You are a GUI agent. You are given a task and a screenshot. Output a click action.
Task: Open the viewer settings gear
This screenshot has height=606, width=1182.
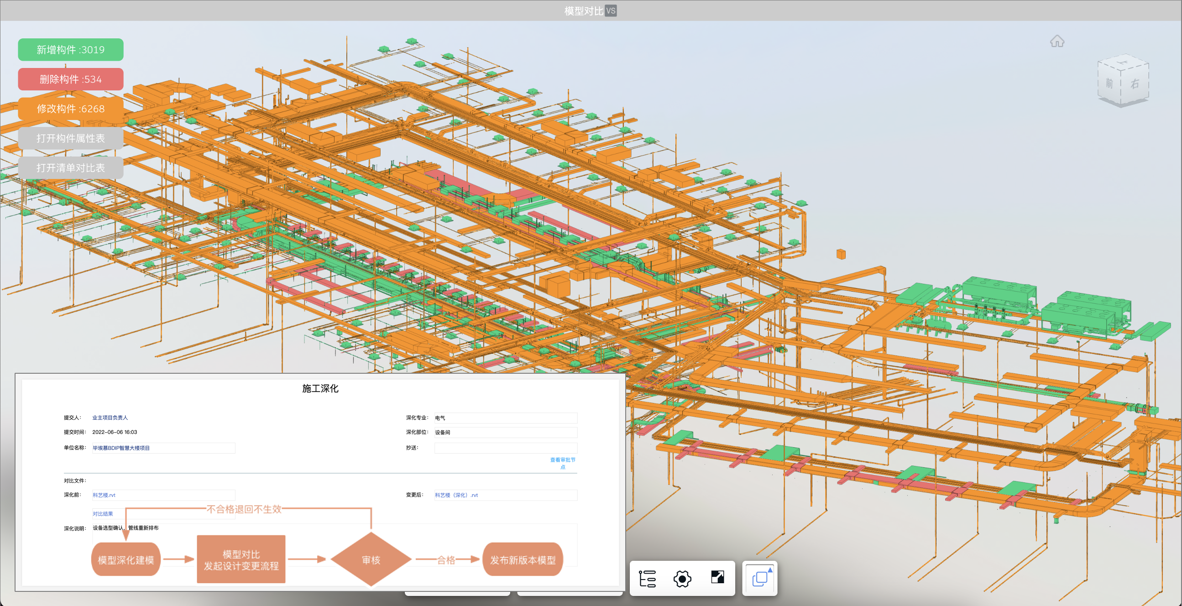click(x=682, y=579)
